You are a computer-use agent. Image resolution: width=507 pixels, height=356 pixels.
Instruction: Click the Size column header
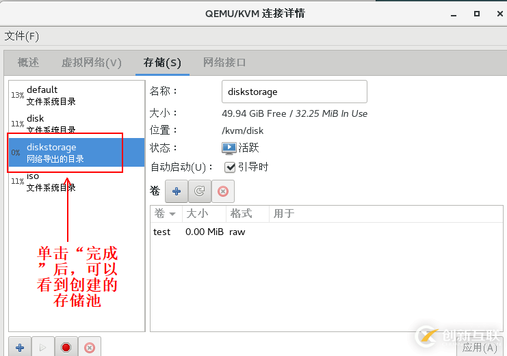(198, 214)
